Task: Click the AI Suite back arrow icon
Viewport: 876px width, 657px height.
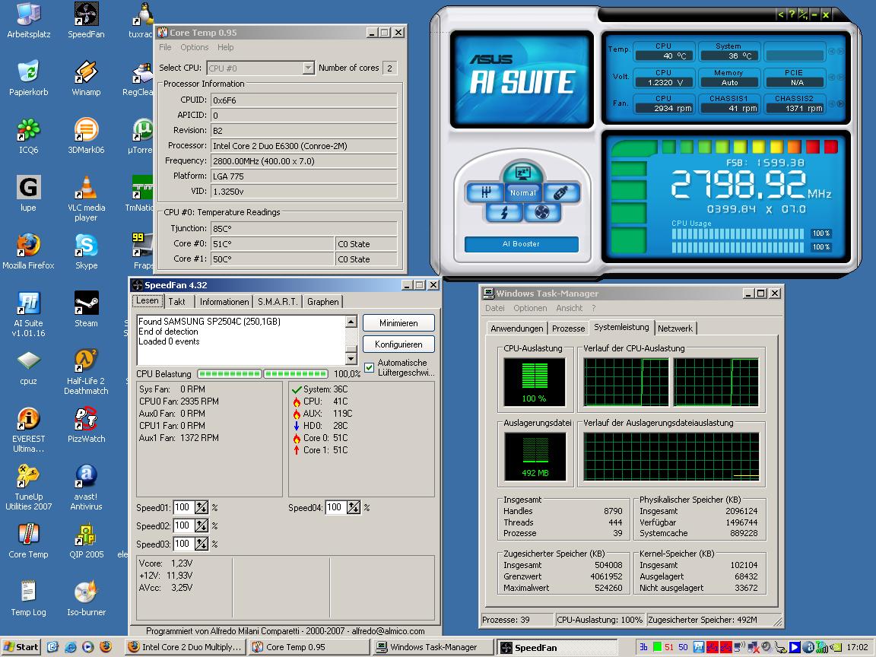Action: point(780,14)
